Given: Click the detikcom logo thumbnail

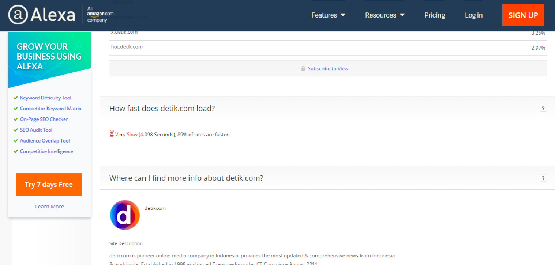Looking at the screenshot, I should coord(125,215).
